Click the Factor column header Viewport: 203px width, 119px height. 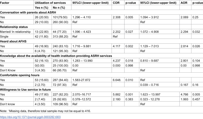pos(5,3)
